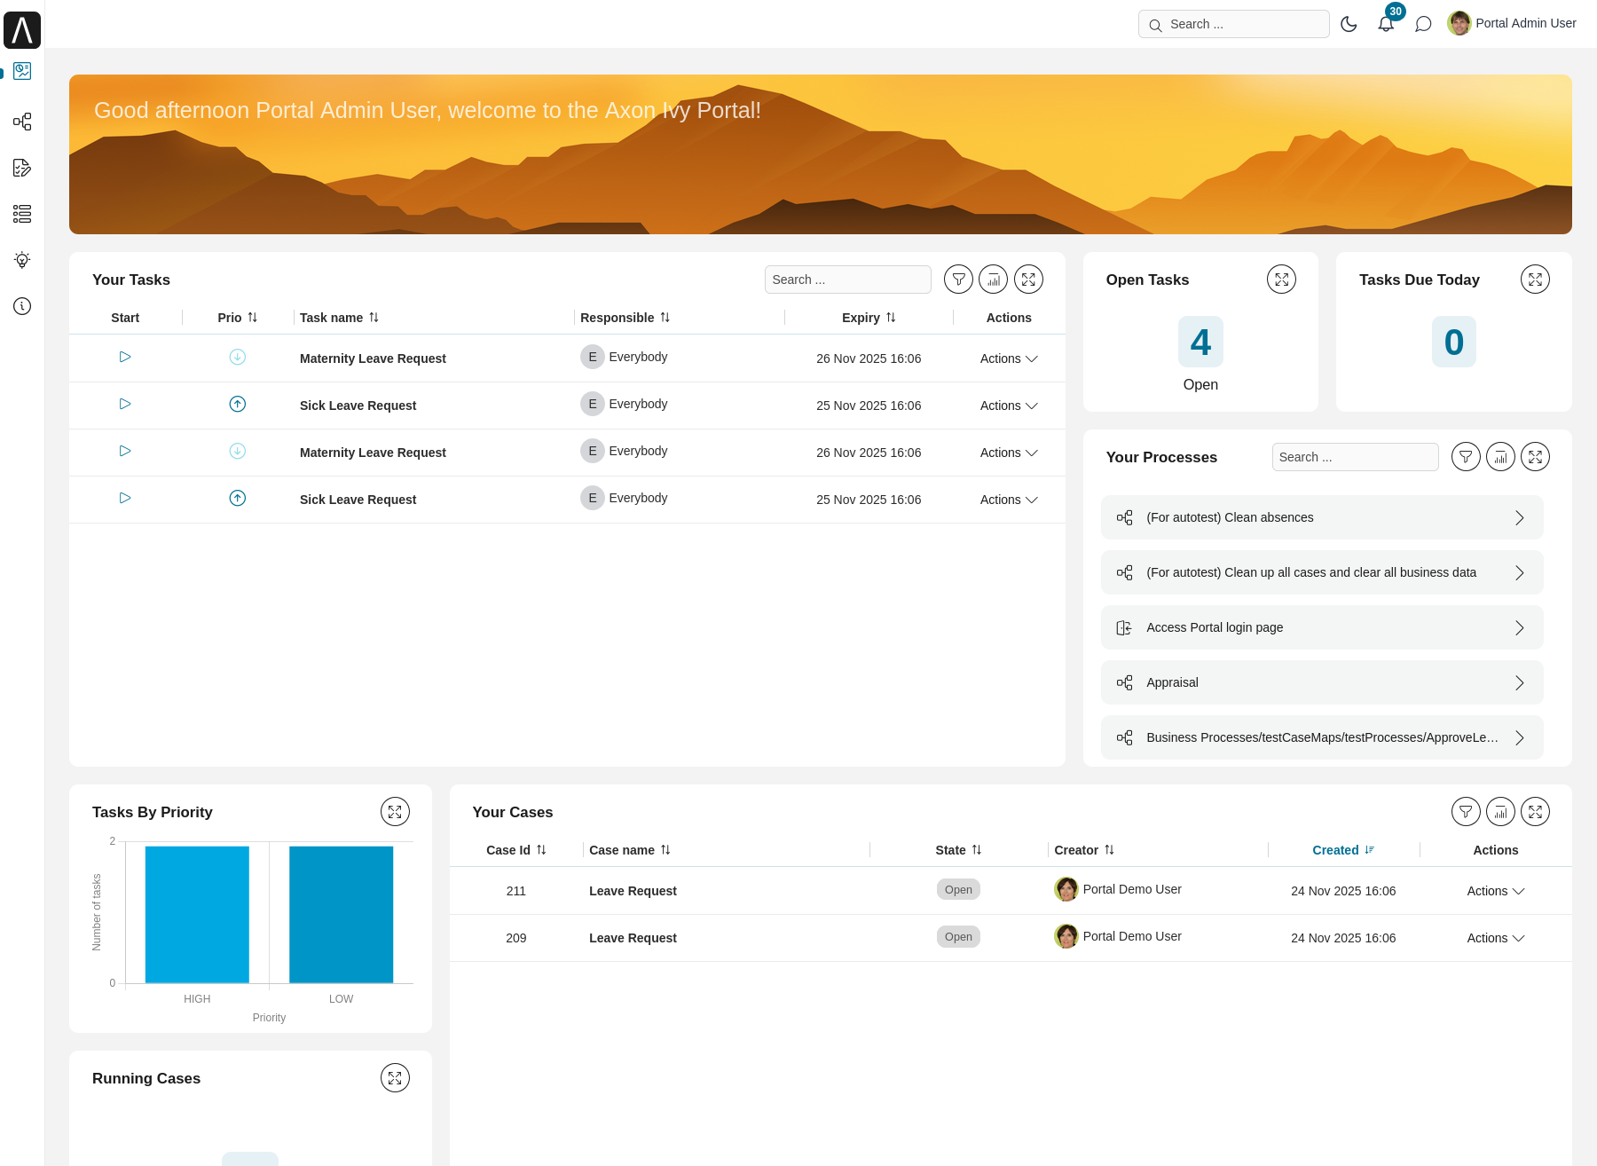Click the Your Processes search field

point(1355,456)
